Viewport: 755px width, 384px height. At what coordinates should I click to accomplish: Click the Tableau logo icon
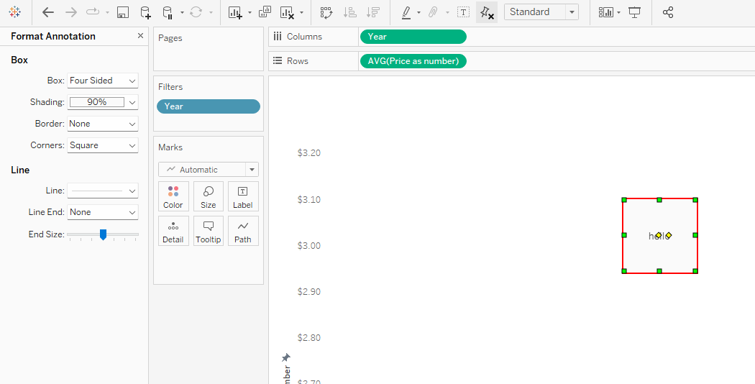tap(15, 12)
